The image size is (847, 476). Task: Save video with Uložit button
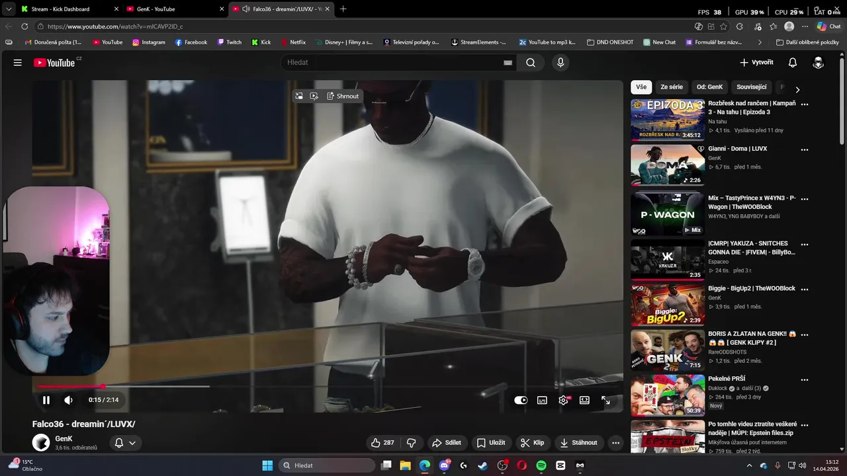(x=490, y=443)
